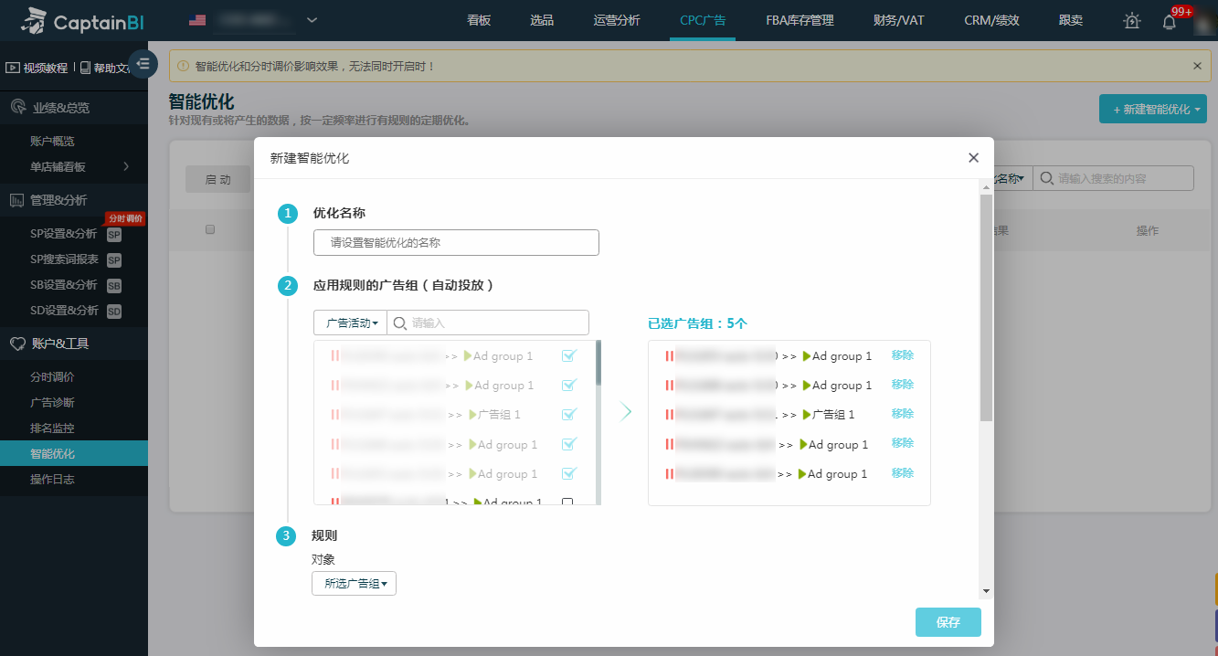
Task: Click the 优化名称 name input field
Action: [456, 243]
